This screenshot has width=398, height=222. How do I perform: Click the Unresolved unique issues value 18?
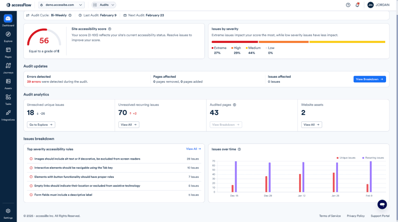30,112
